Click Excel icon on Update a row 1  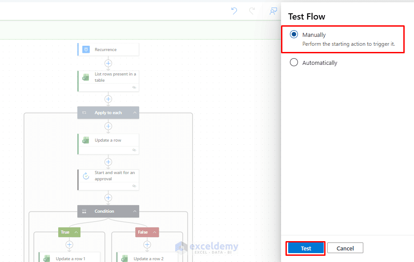point(47,258)
